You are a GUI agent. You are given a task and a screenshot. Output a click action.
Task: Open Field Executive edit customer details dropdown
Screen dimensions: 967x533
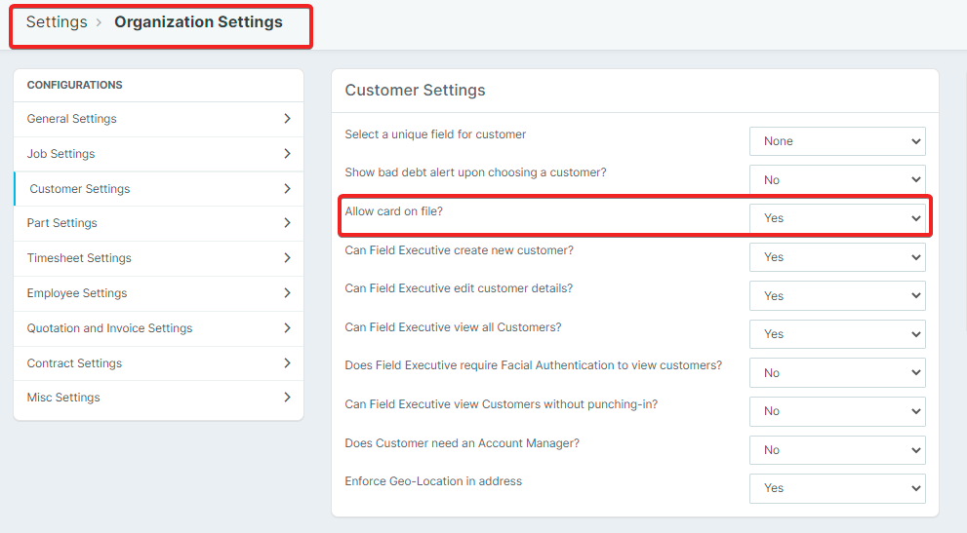pos(836,296)
